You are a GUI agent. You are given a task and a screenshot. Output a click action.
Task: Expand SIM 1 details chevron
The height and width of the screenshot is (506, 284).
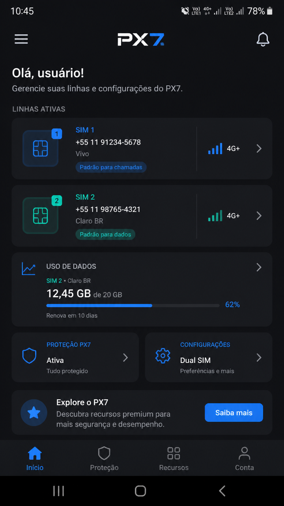(x=259, y=149)
